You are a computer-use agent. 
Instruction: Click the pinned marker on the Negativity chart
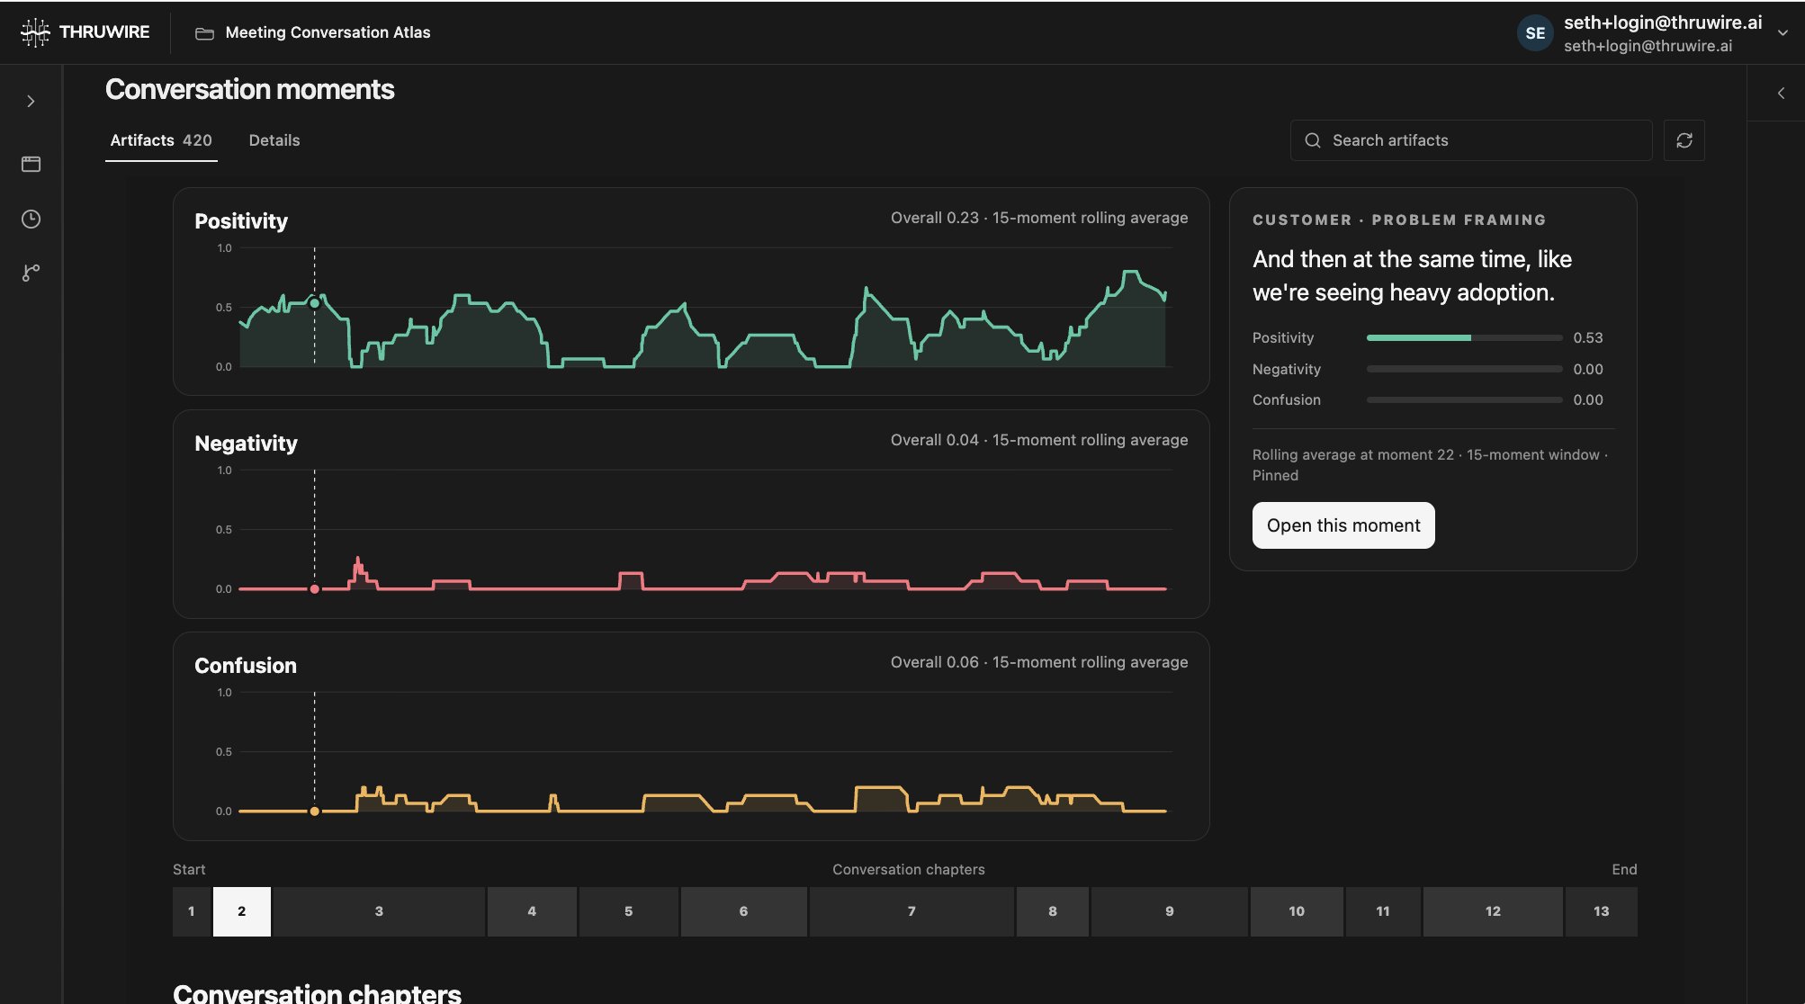314,589
